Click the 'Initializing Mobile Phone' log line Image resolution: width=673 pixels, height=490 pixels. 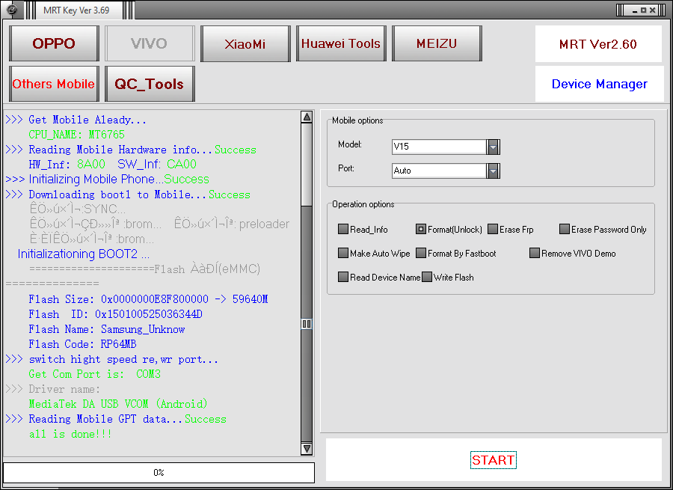click(x=107, y=179)
